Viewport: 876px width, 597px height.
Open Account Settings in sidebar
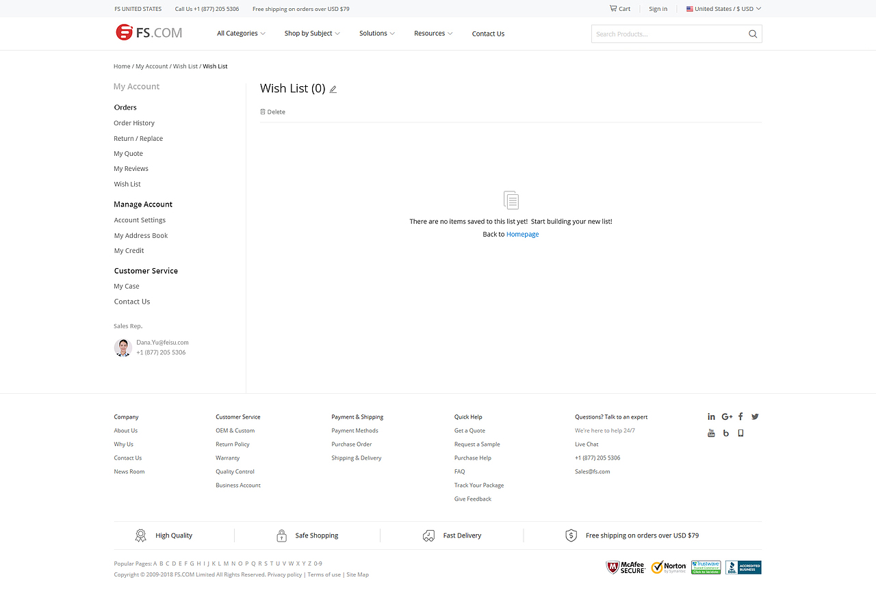click(x=140, y=220)
